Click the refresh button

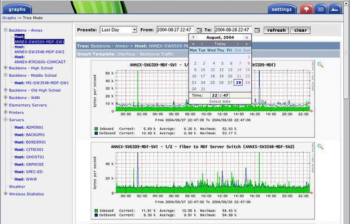pos(276,30)
